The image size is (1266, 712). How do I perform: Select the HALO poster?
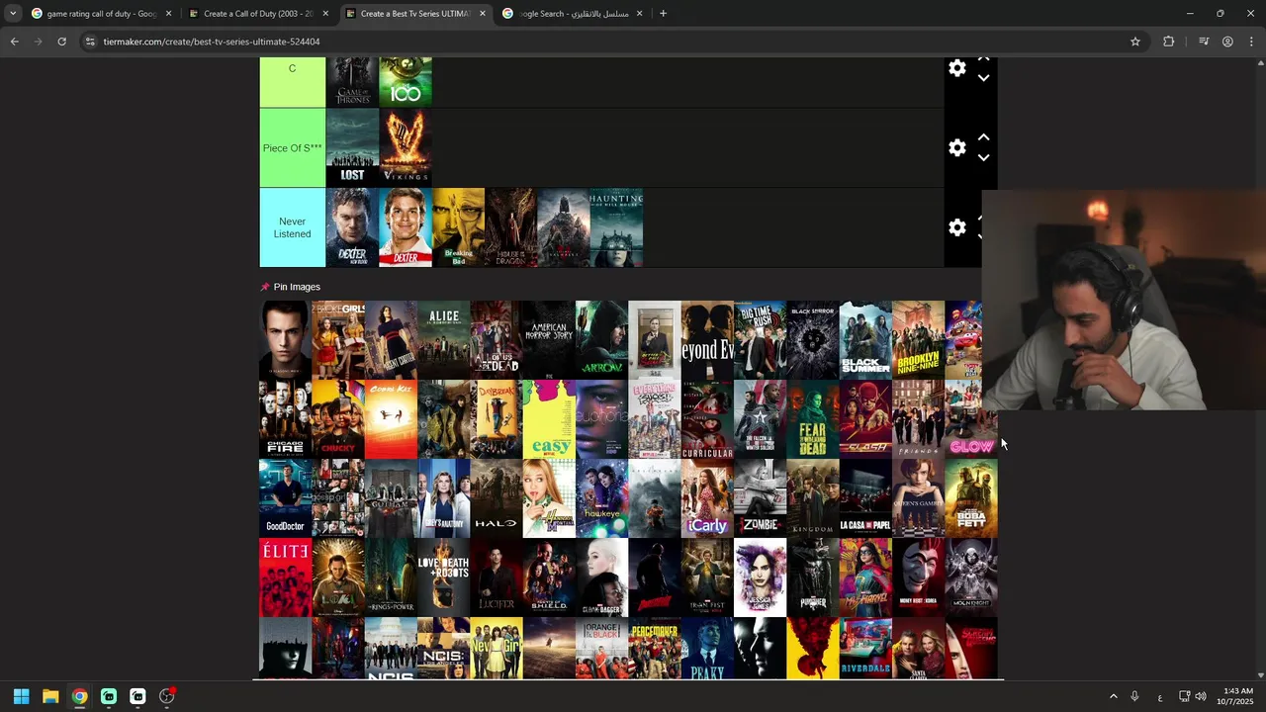[x=497, y=498]
